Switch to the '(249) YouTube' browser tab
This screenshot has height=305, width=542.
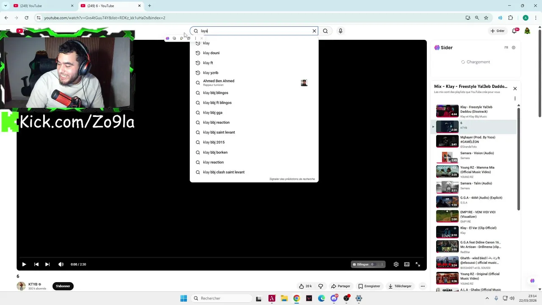click(42, 6)
